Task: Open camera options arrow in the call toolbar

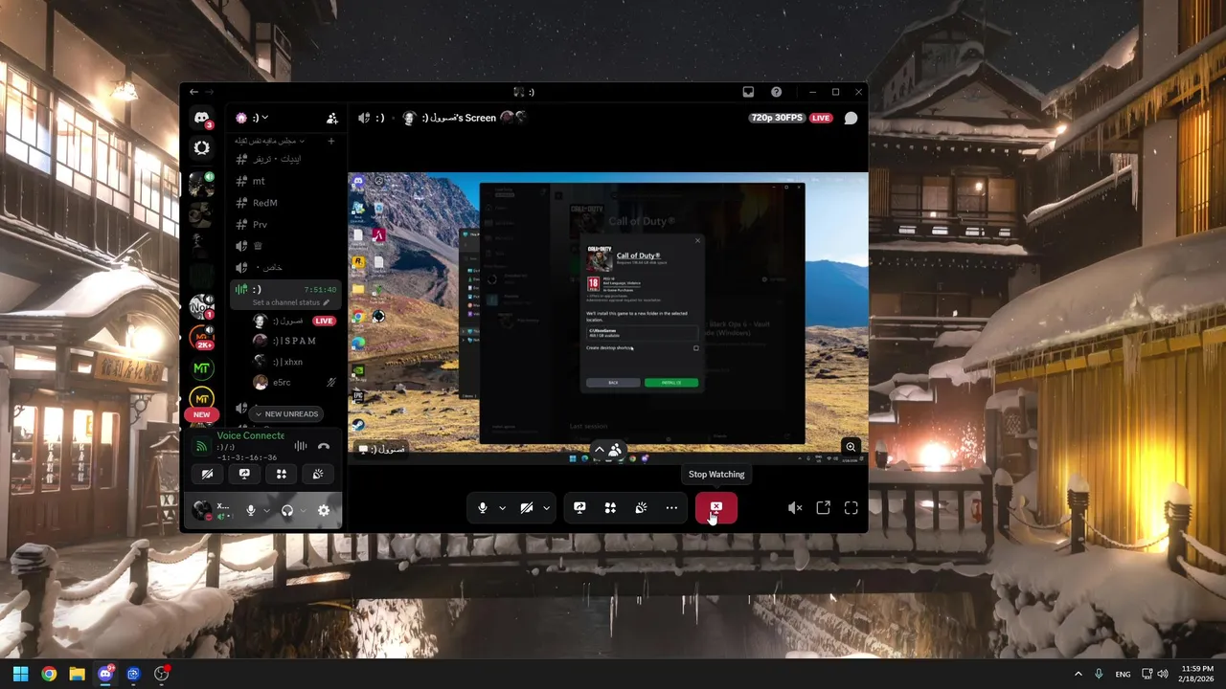Action: 546,508
